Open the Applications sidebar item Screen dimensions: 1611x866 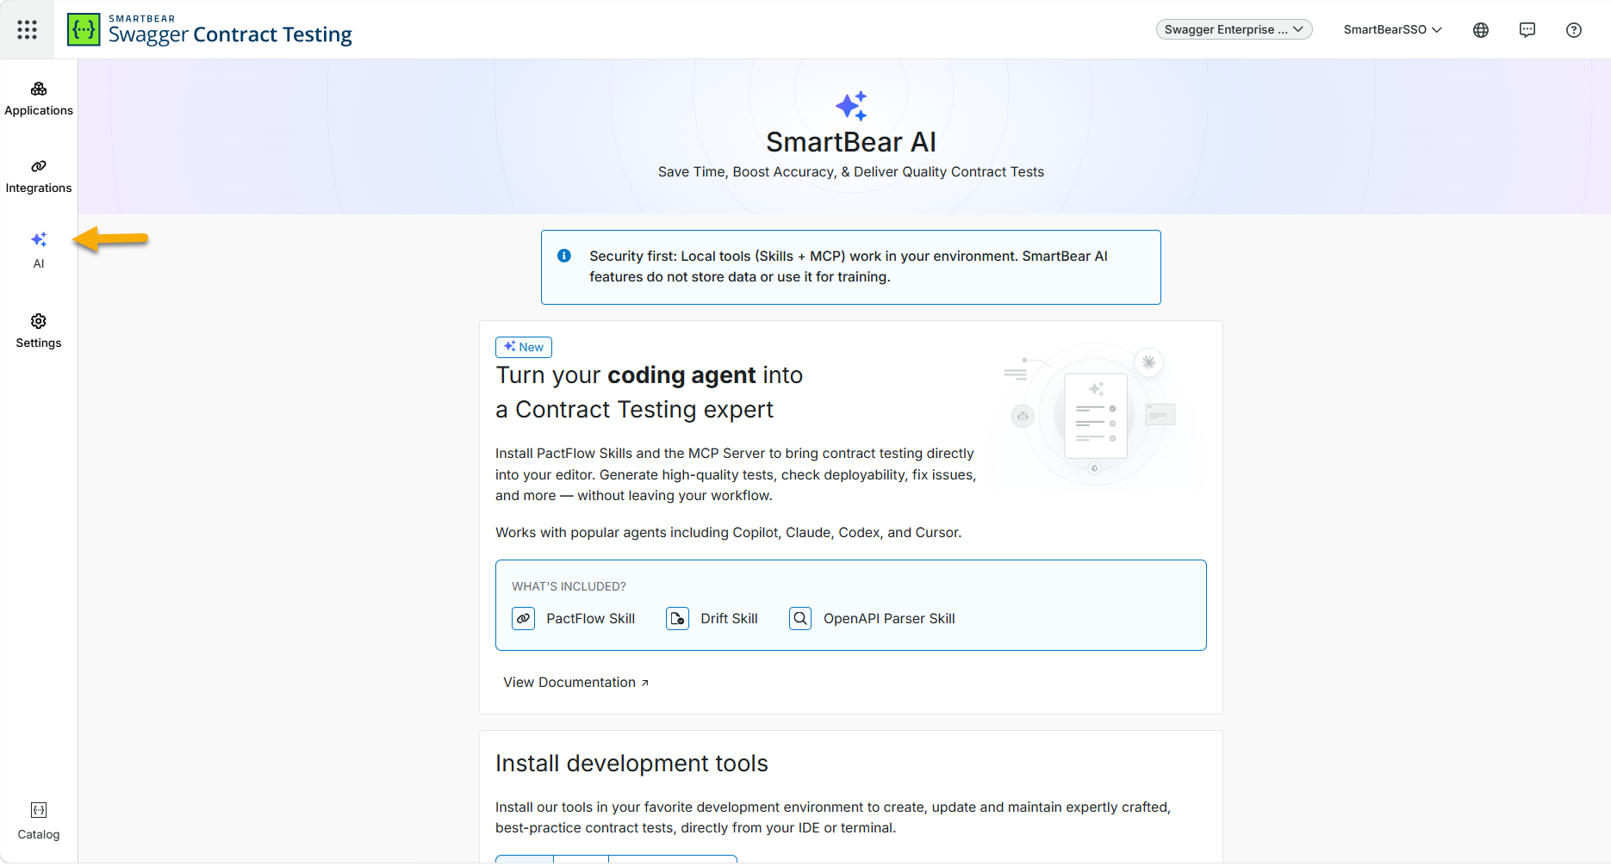click(x=39, y=99)
